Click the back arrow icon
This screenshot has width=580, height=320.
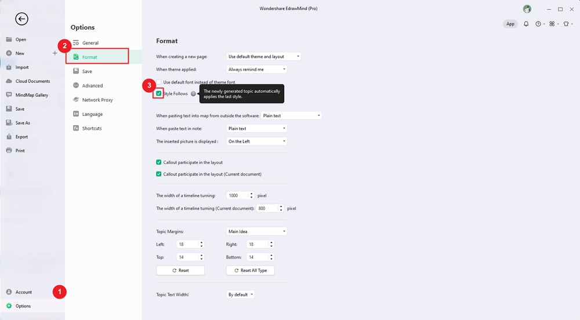click(21, 19)
